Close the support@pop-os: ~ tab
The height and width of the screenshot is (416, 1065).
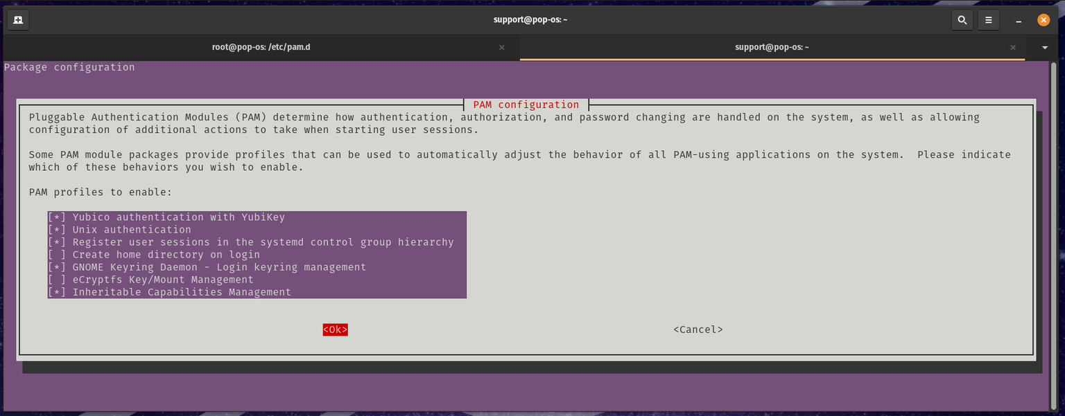(1013, 48)
